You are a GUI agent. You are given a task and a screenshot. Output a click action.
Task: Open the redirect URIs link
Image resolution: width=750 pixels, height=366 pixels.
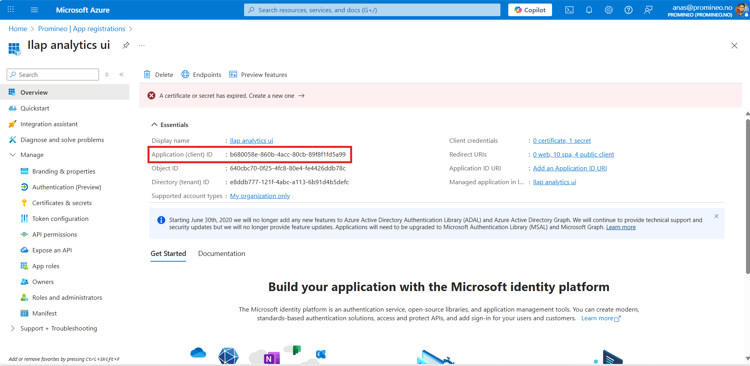click(x=573, y=154)
